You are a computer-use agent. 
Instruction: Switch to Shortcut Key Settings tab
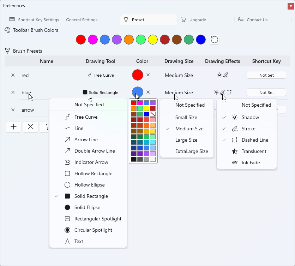34,20
